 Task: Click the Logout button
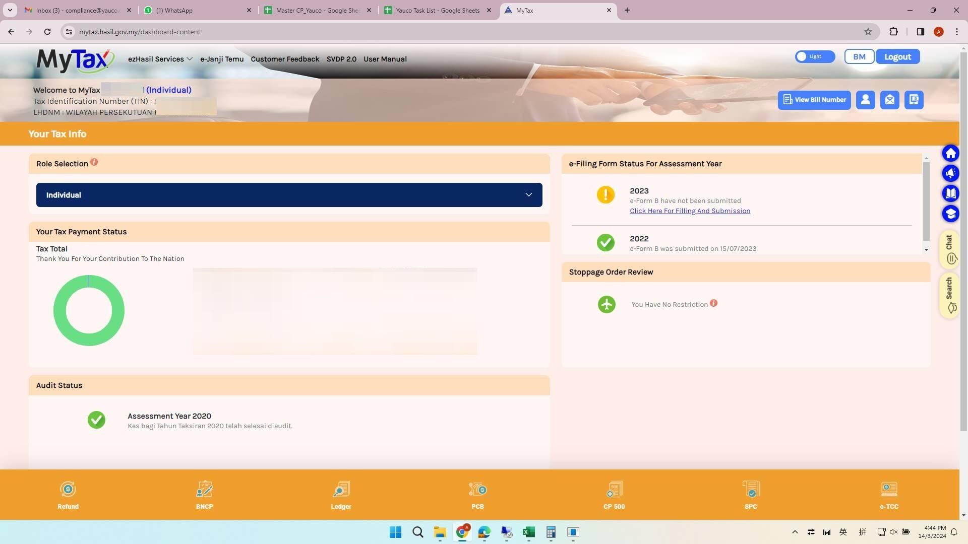(x=897, y=56)
